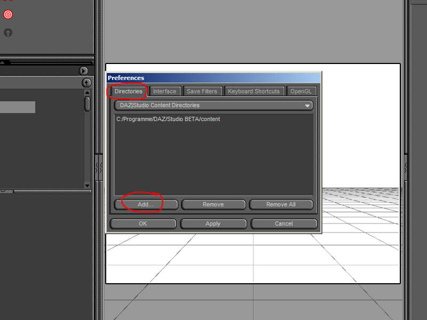Confirm preferences with OK button
This screenshot has width=427, height=320.
pos(143,223)
